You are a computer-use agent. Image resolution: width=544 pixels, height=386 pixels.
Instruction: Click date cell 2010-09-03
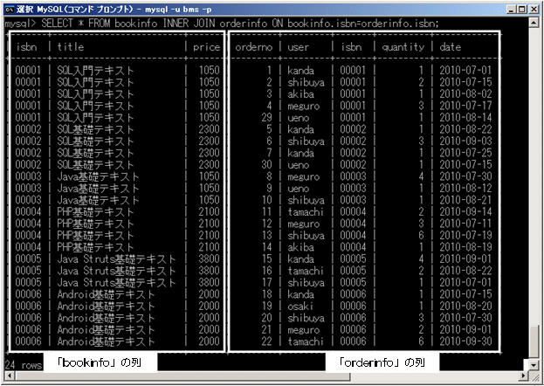coord(465,141)
